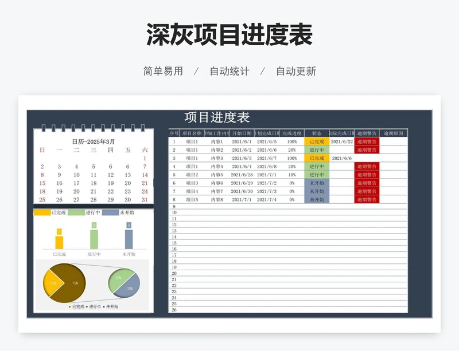Select the 自动统计 subtitle text
The image size is (459, 351).
(x=229, y=72)
